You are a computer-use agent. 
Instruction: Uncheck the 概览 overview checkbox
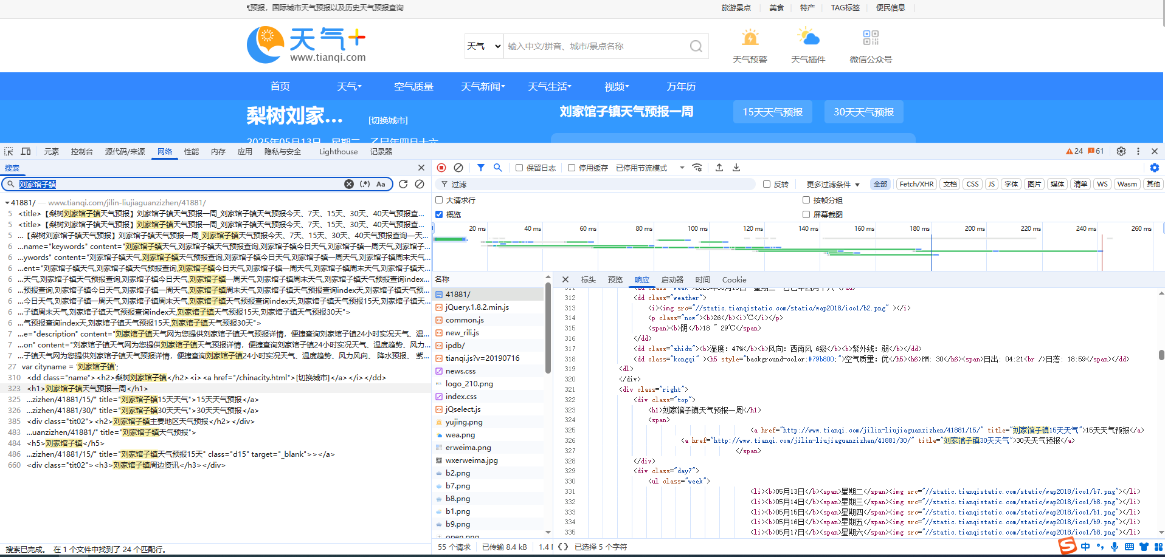439,214
